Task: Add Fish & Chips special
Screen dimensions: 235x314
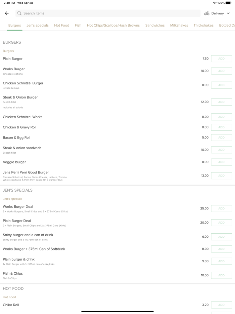Action: click(221, 275)
